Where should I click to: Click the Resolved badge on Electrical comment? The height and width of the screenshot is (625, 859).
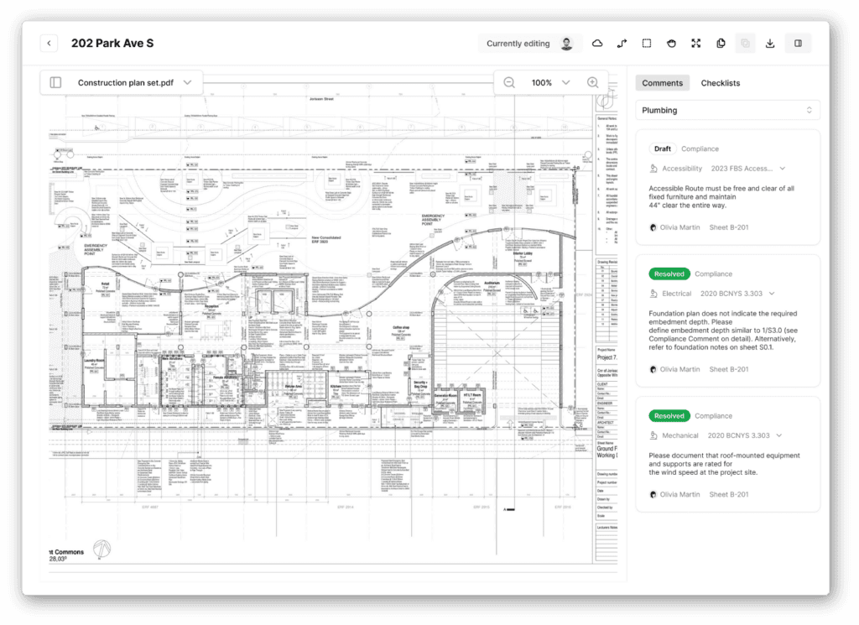pos(669,273)
